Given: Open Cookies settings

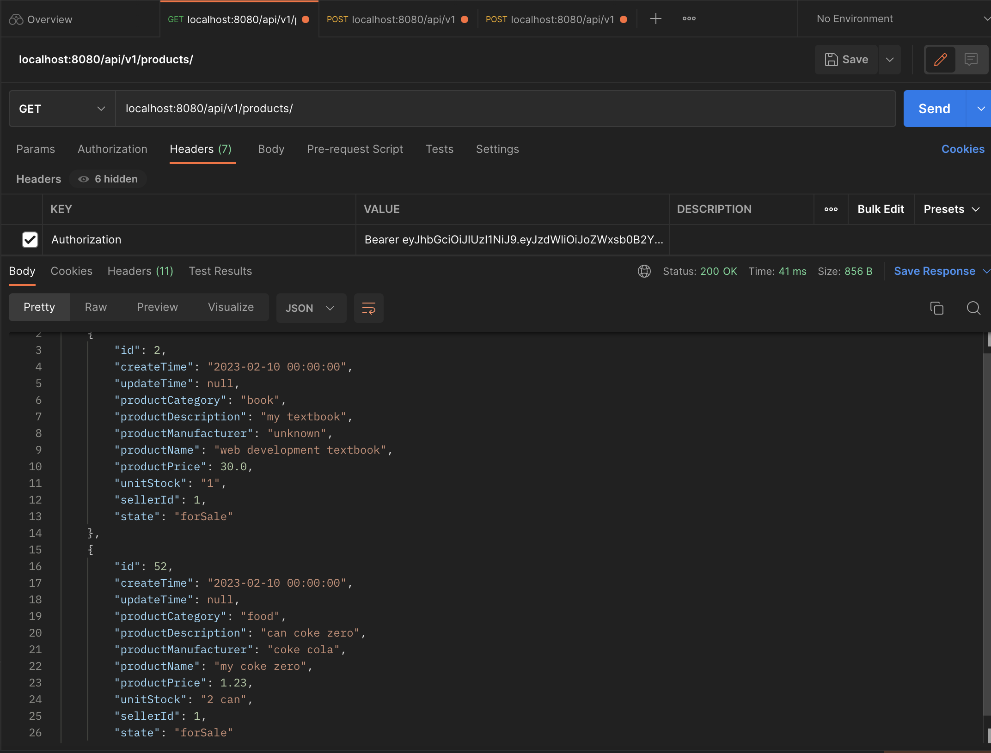Looking at the screenshot, I should (x=962, y=149).
